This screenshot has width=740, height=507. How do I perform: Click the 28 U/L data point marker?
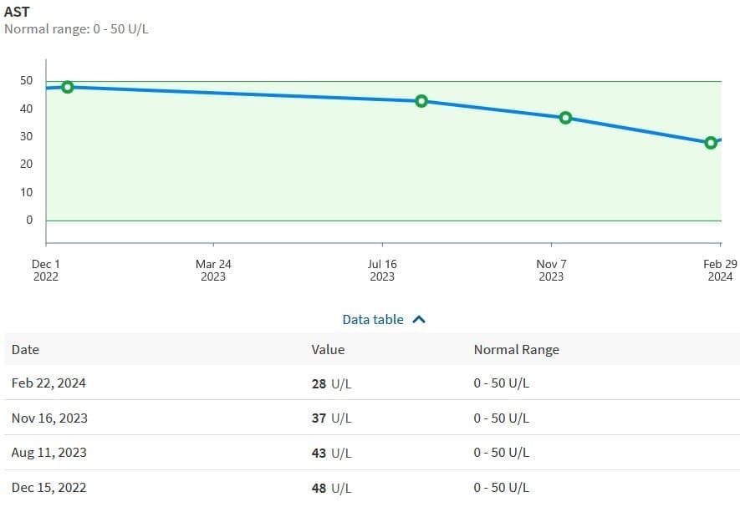click(711, 143)
